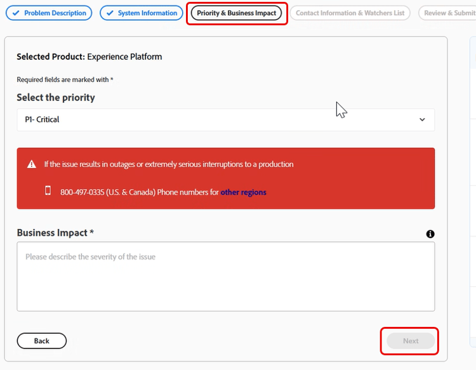Click the Back button
476x370 pixels.
click(x=42, y=341)
